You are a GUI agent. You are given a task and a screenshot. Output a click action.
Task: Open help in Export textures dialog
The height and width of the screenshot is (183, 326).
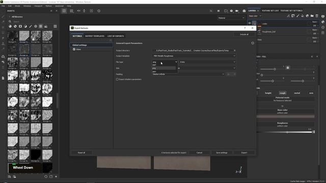pyautogui.click(x=245, y=28)
